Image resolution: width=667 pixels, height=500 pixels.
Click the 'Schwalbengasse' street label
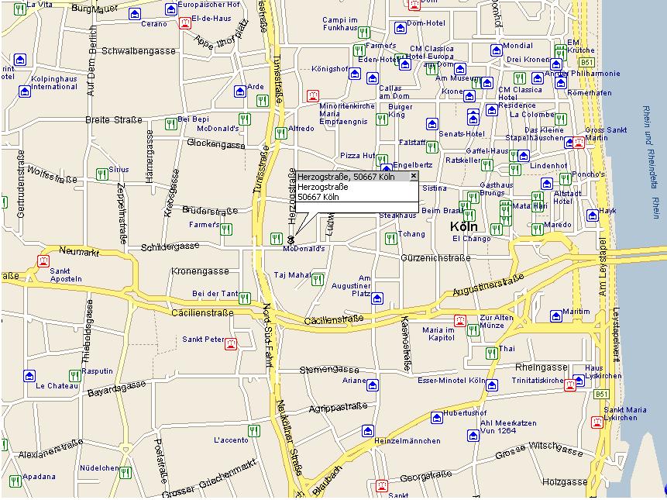tap(138, 51)
